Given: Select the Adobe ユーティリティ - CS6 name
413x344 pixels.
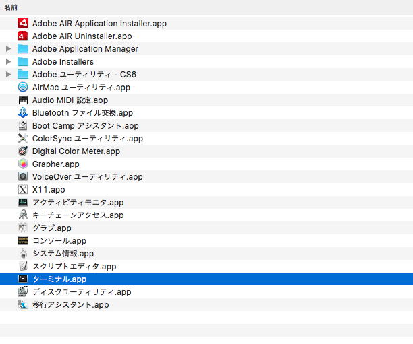Looking at the screenshot, I should [84, 75].
